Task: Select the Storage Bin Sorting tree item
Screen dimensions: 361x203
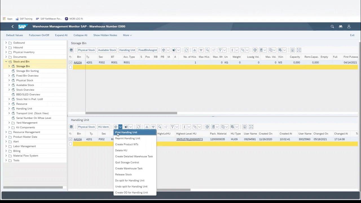Action: [x=27, y=71]
